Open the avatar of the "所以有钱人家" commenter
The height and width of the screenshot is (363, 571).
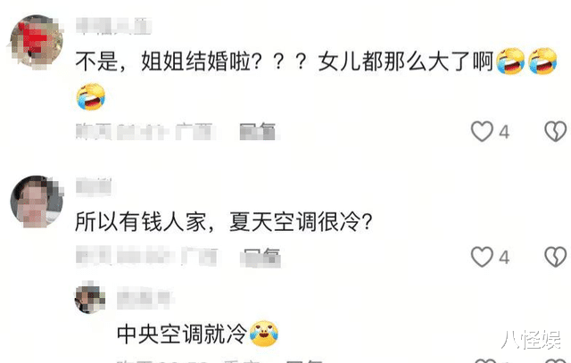pyautogui.click(x=37, y=202)
